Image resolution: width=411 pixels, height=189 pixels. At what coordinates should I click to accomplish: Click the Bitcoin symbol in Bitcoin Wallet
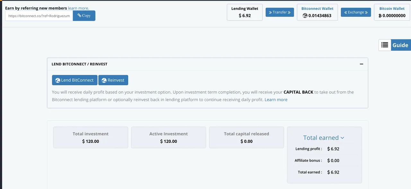380,16
